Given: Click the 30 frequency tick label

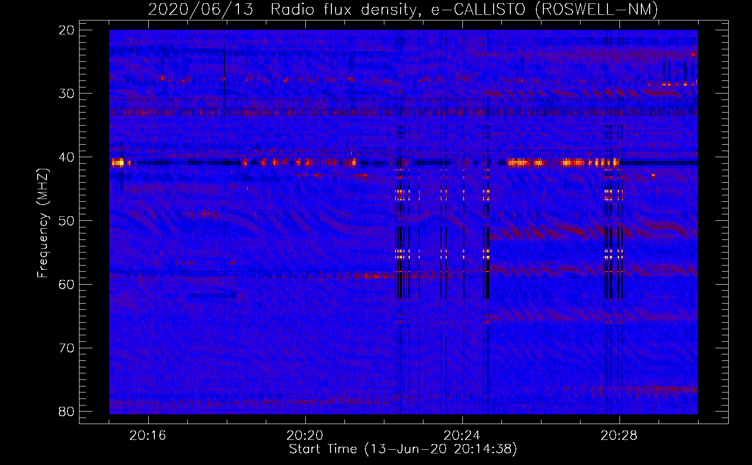Looking at the screenshot, I should click(x=67, y=93).
